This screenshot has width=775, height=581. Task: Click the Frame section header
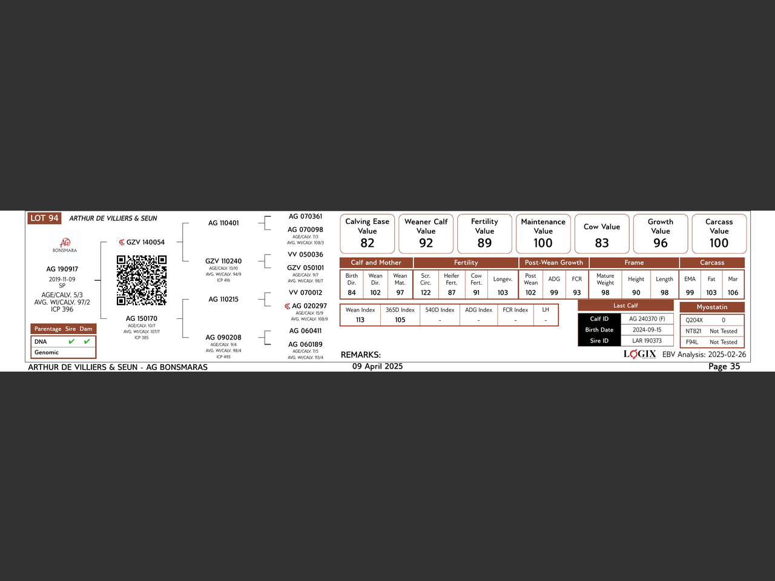634,263
